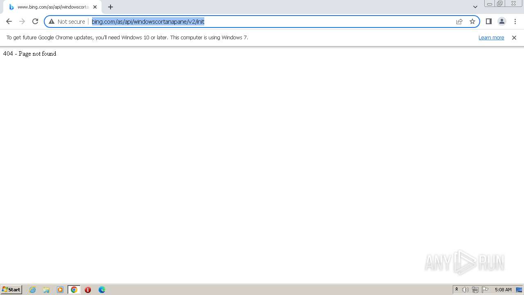Show hidden system tray icons
Viewport: 524px width, 295px height.
click(x=457, y=290)
